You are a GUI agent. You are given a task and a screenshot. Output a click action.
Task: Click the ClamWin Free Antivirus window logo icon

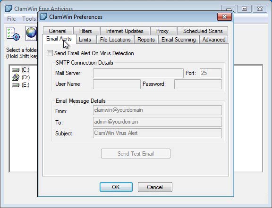point(8,8)
